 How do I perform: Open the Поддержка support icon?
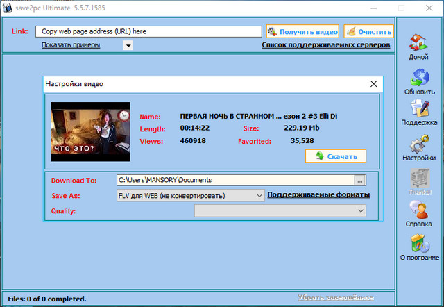(x=419, y=111)
